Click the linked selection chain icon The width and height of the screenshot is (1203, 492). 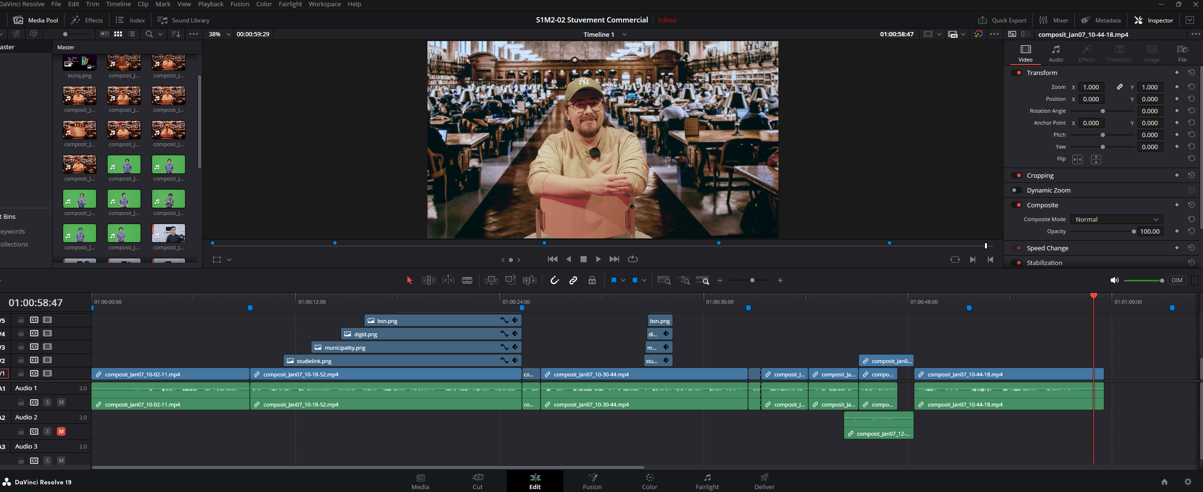[573, 280]
